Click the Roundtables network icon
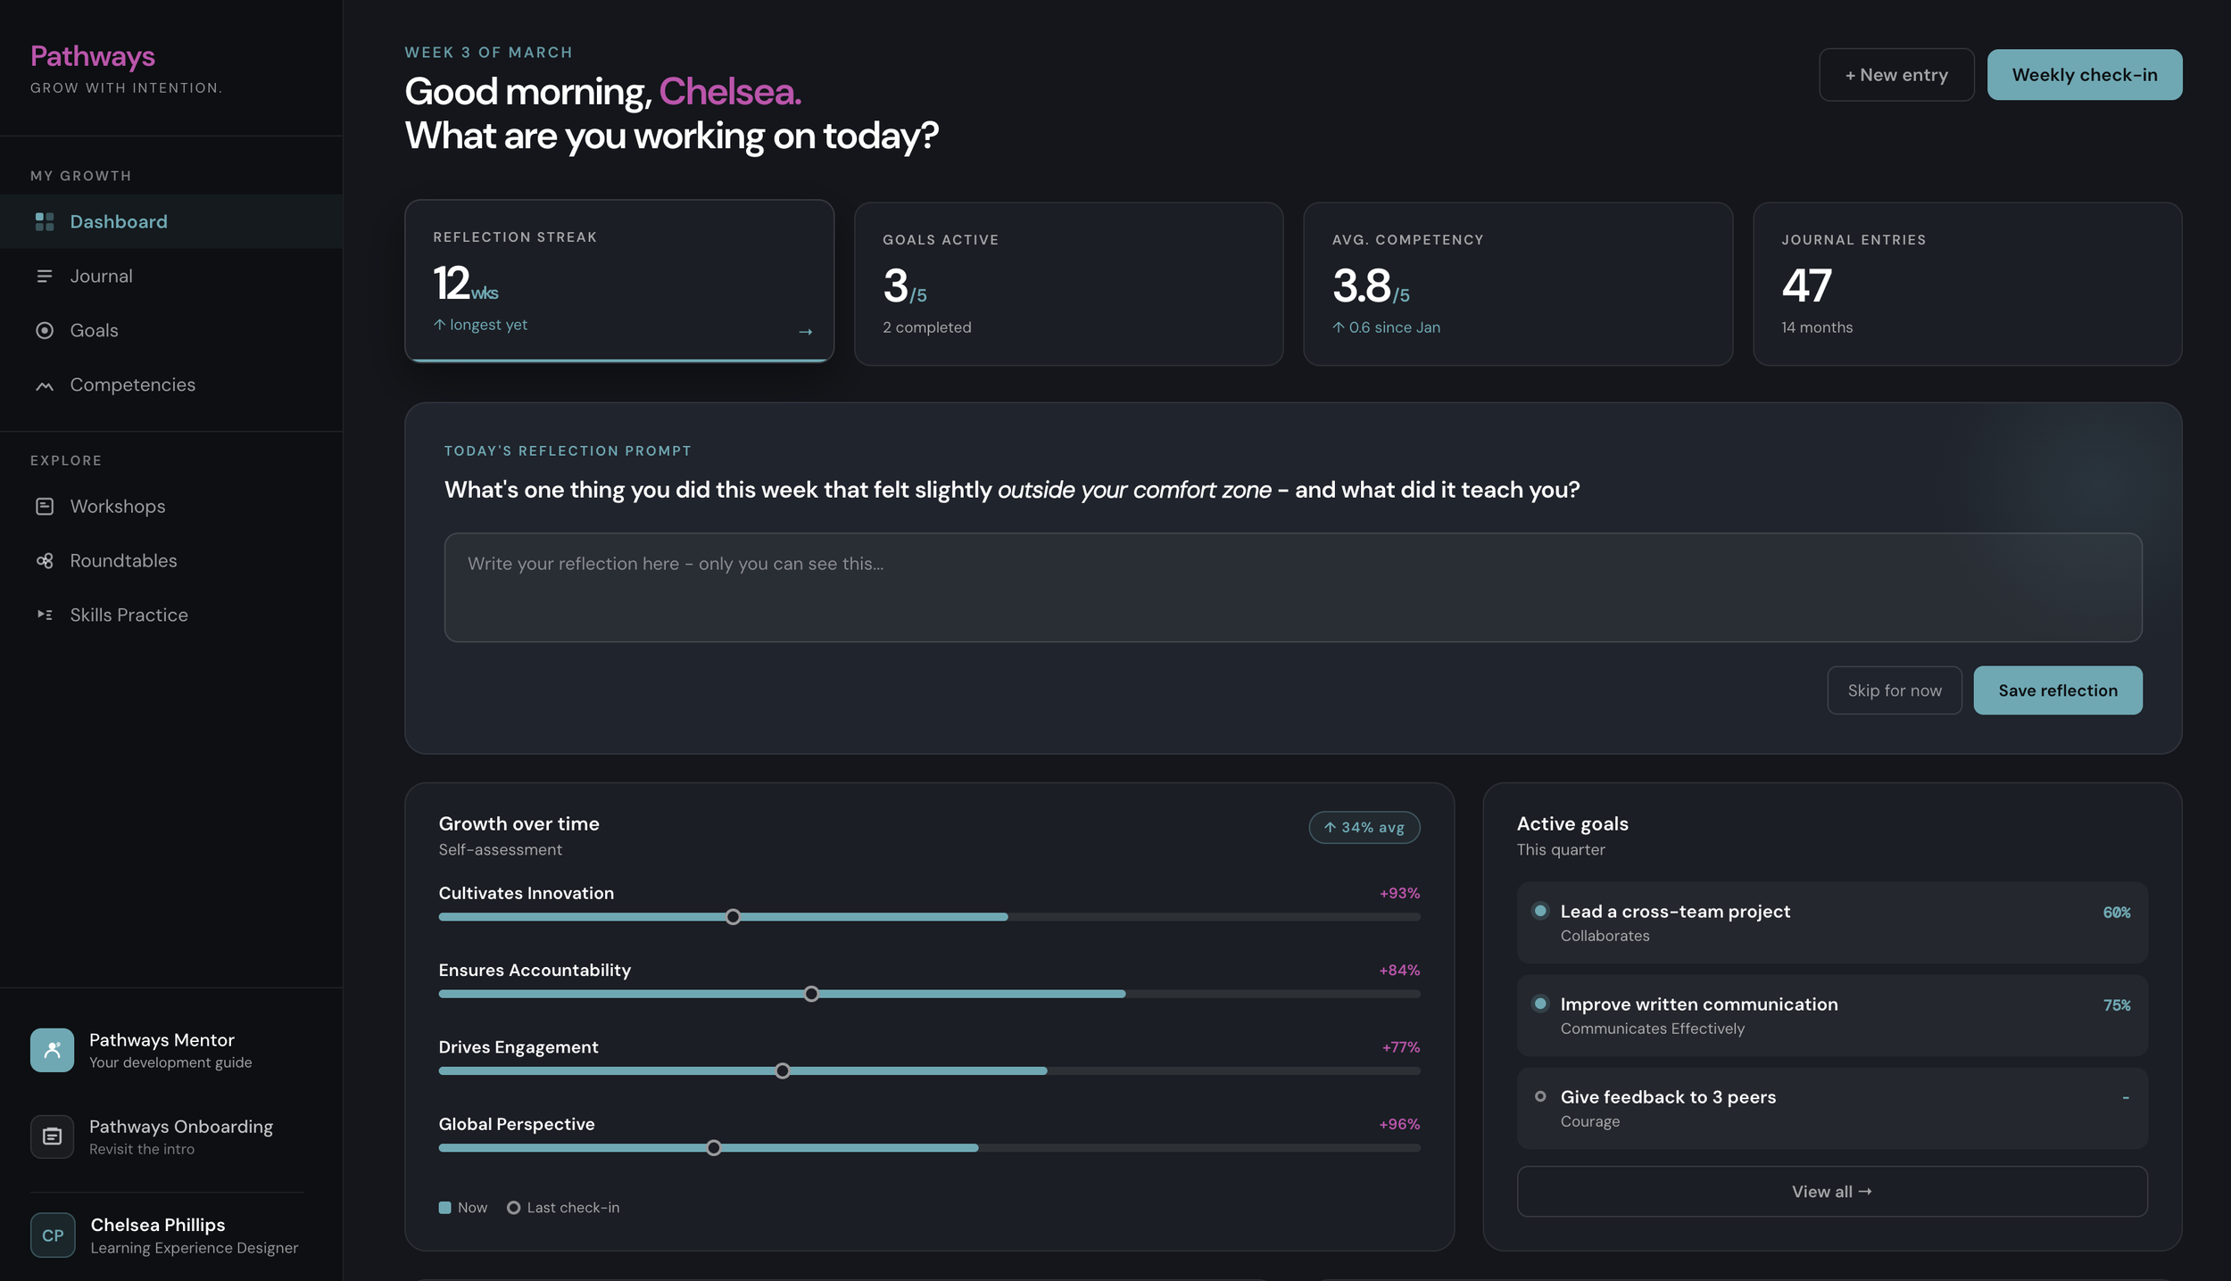This screenshot has height=1281, width=2231. click(x=45, y=560)
